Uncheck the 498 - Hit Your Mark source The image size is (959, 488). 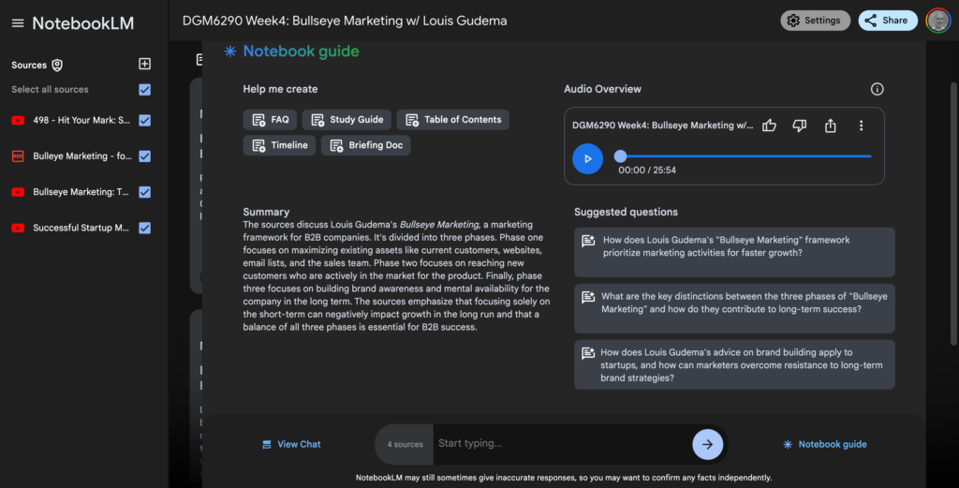(x=145, y=121)
